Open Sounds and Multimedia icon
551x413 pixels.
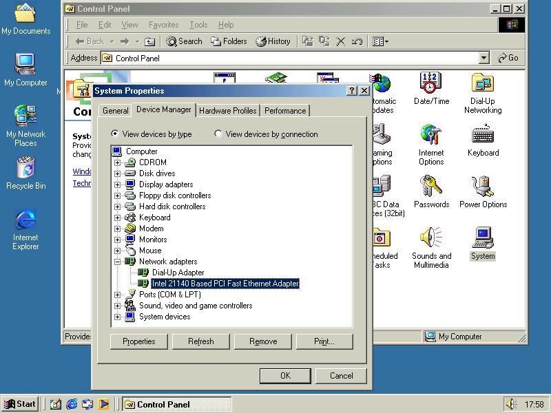431,240
